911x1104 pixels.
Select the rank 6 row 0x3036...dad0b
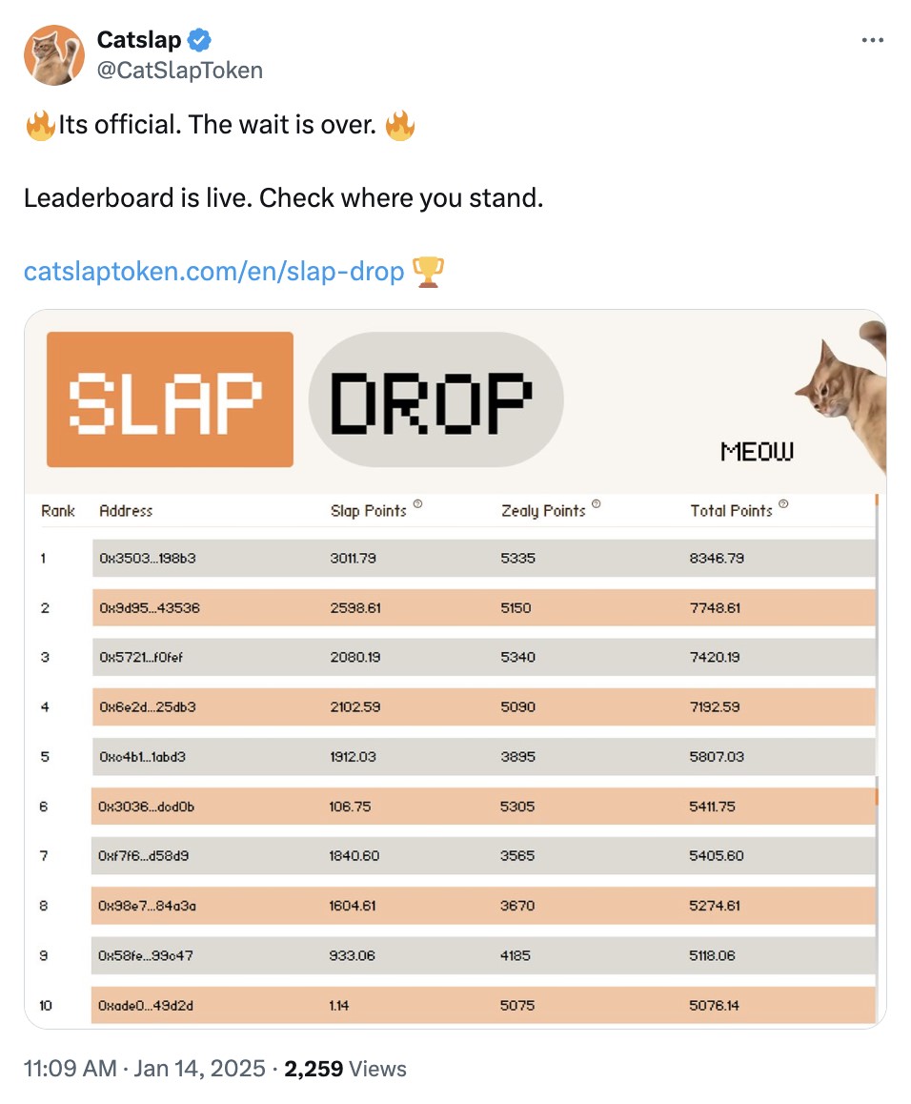pyautogui.click(x=484, y=807)
